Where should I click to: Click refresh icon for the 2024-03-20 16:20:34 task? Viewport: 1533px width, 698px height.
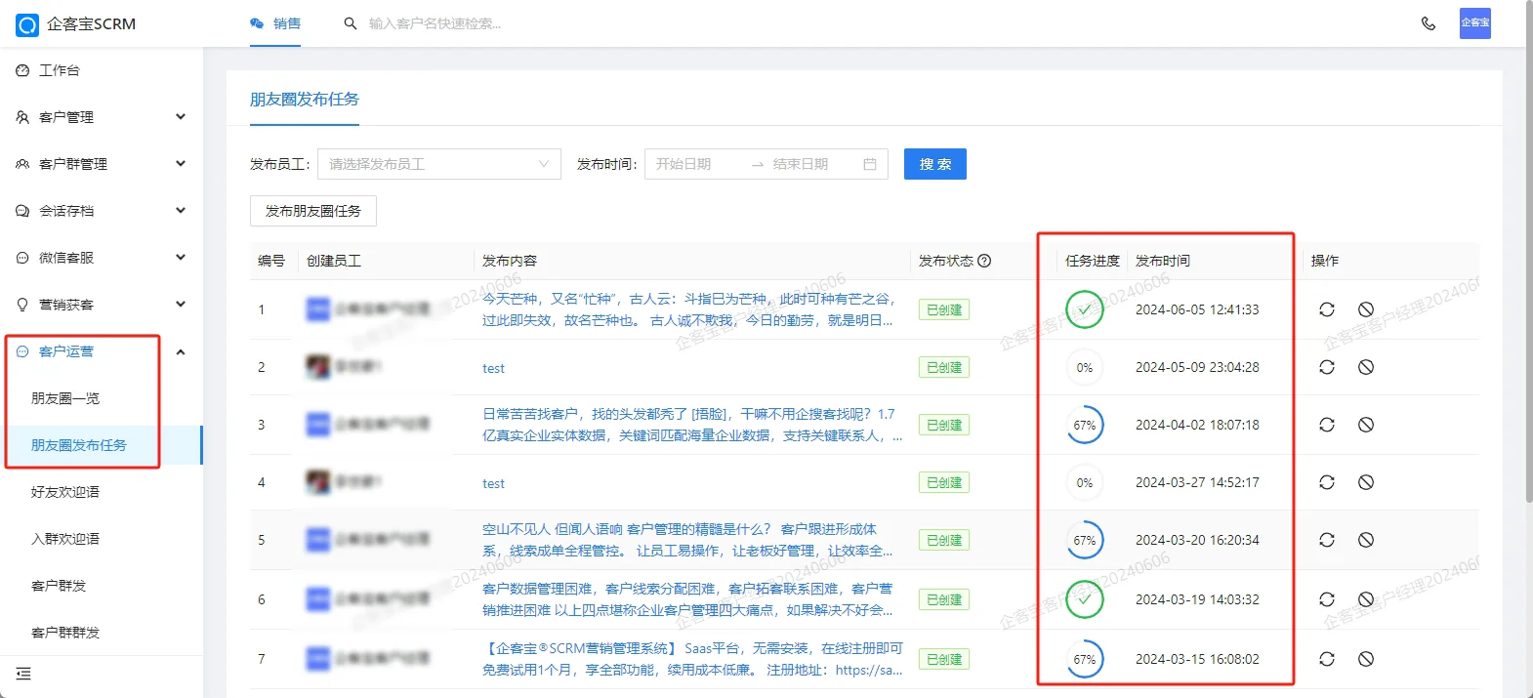1327,540
